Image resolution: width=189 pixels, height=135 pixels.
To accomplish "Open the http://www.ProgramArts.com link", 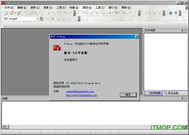I will click(x=82, y=95).
